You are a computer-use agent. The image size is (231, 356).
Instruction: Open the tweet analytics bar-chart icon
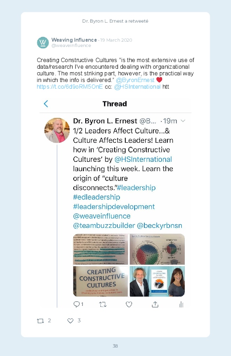pos(181,305)
